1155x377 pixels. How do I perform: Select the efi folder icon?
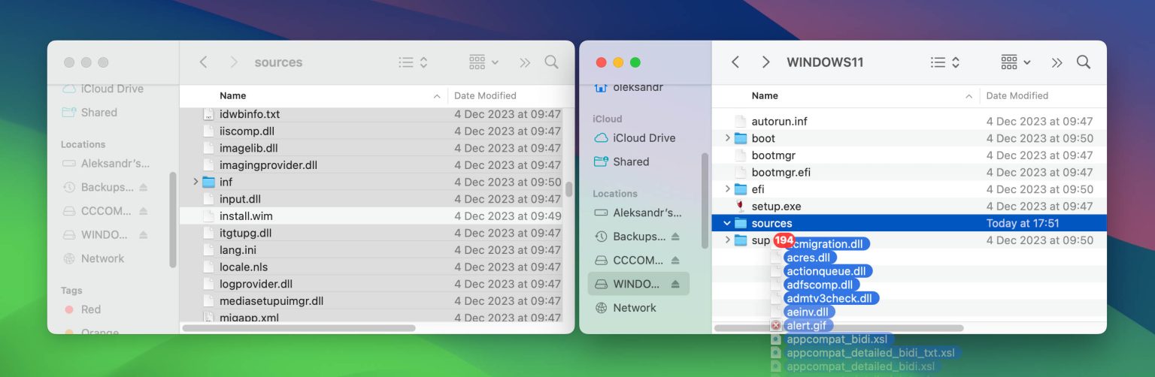pyautogui.click(x=741, y=189)
